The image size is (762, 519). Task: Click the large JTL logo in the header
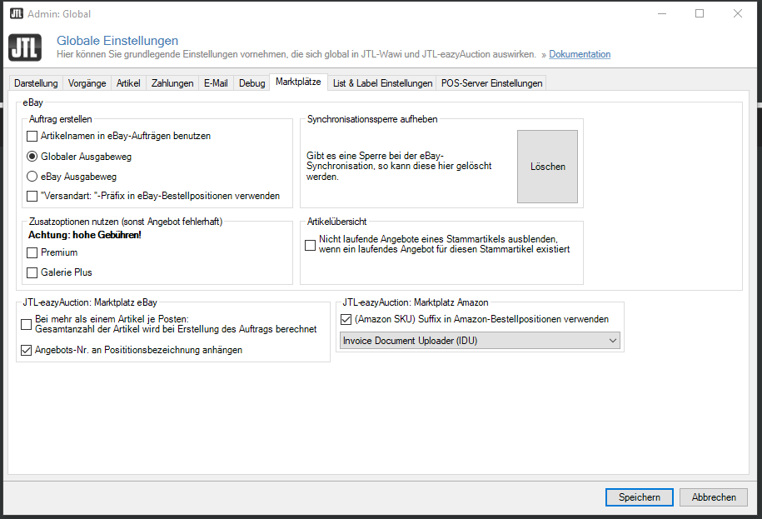(25, 47)
